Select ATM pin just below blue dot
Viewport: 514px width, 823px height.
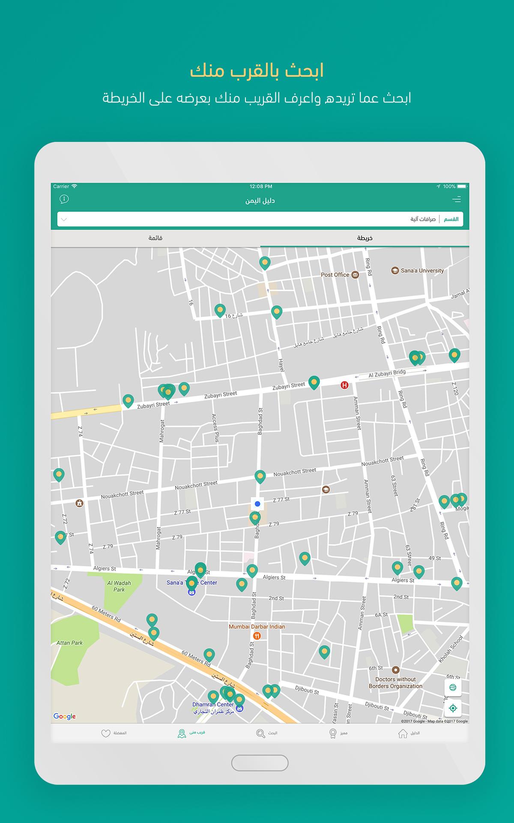click(255, 518)
